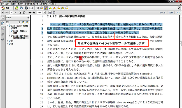Screen dimensions: 182x108
Task: Open the 共有 share panel
Action: [x=178, y=13]
